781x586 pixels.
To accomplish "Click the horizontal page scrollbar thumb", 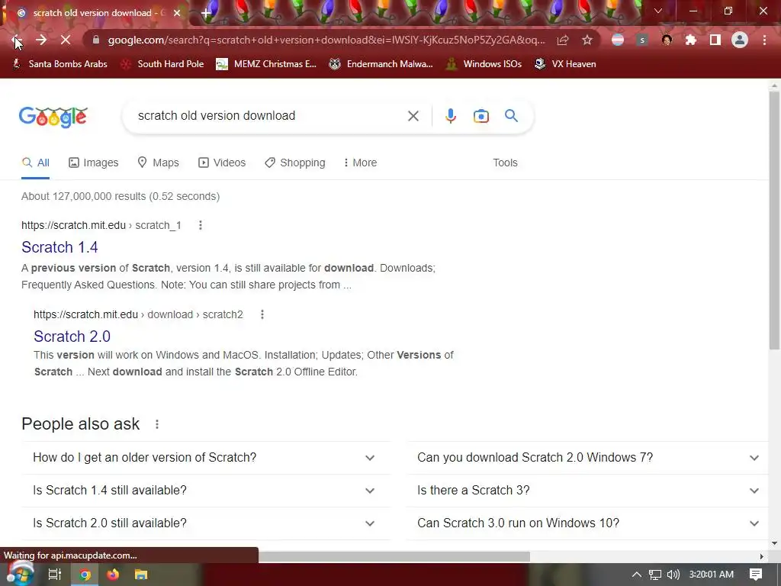I will tap(394, 556).
